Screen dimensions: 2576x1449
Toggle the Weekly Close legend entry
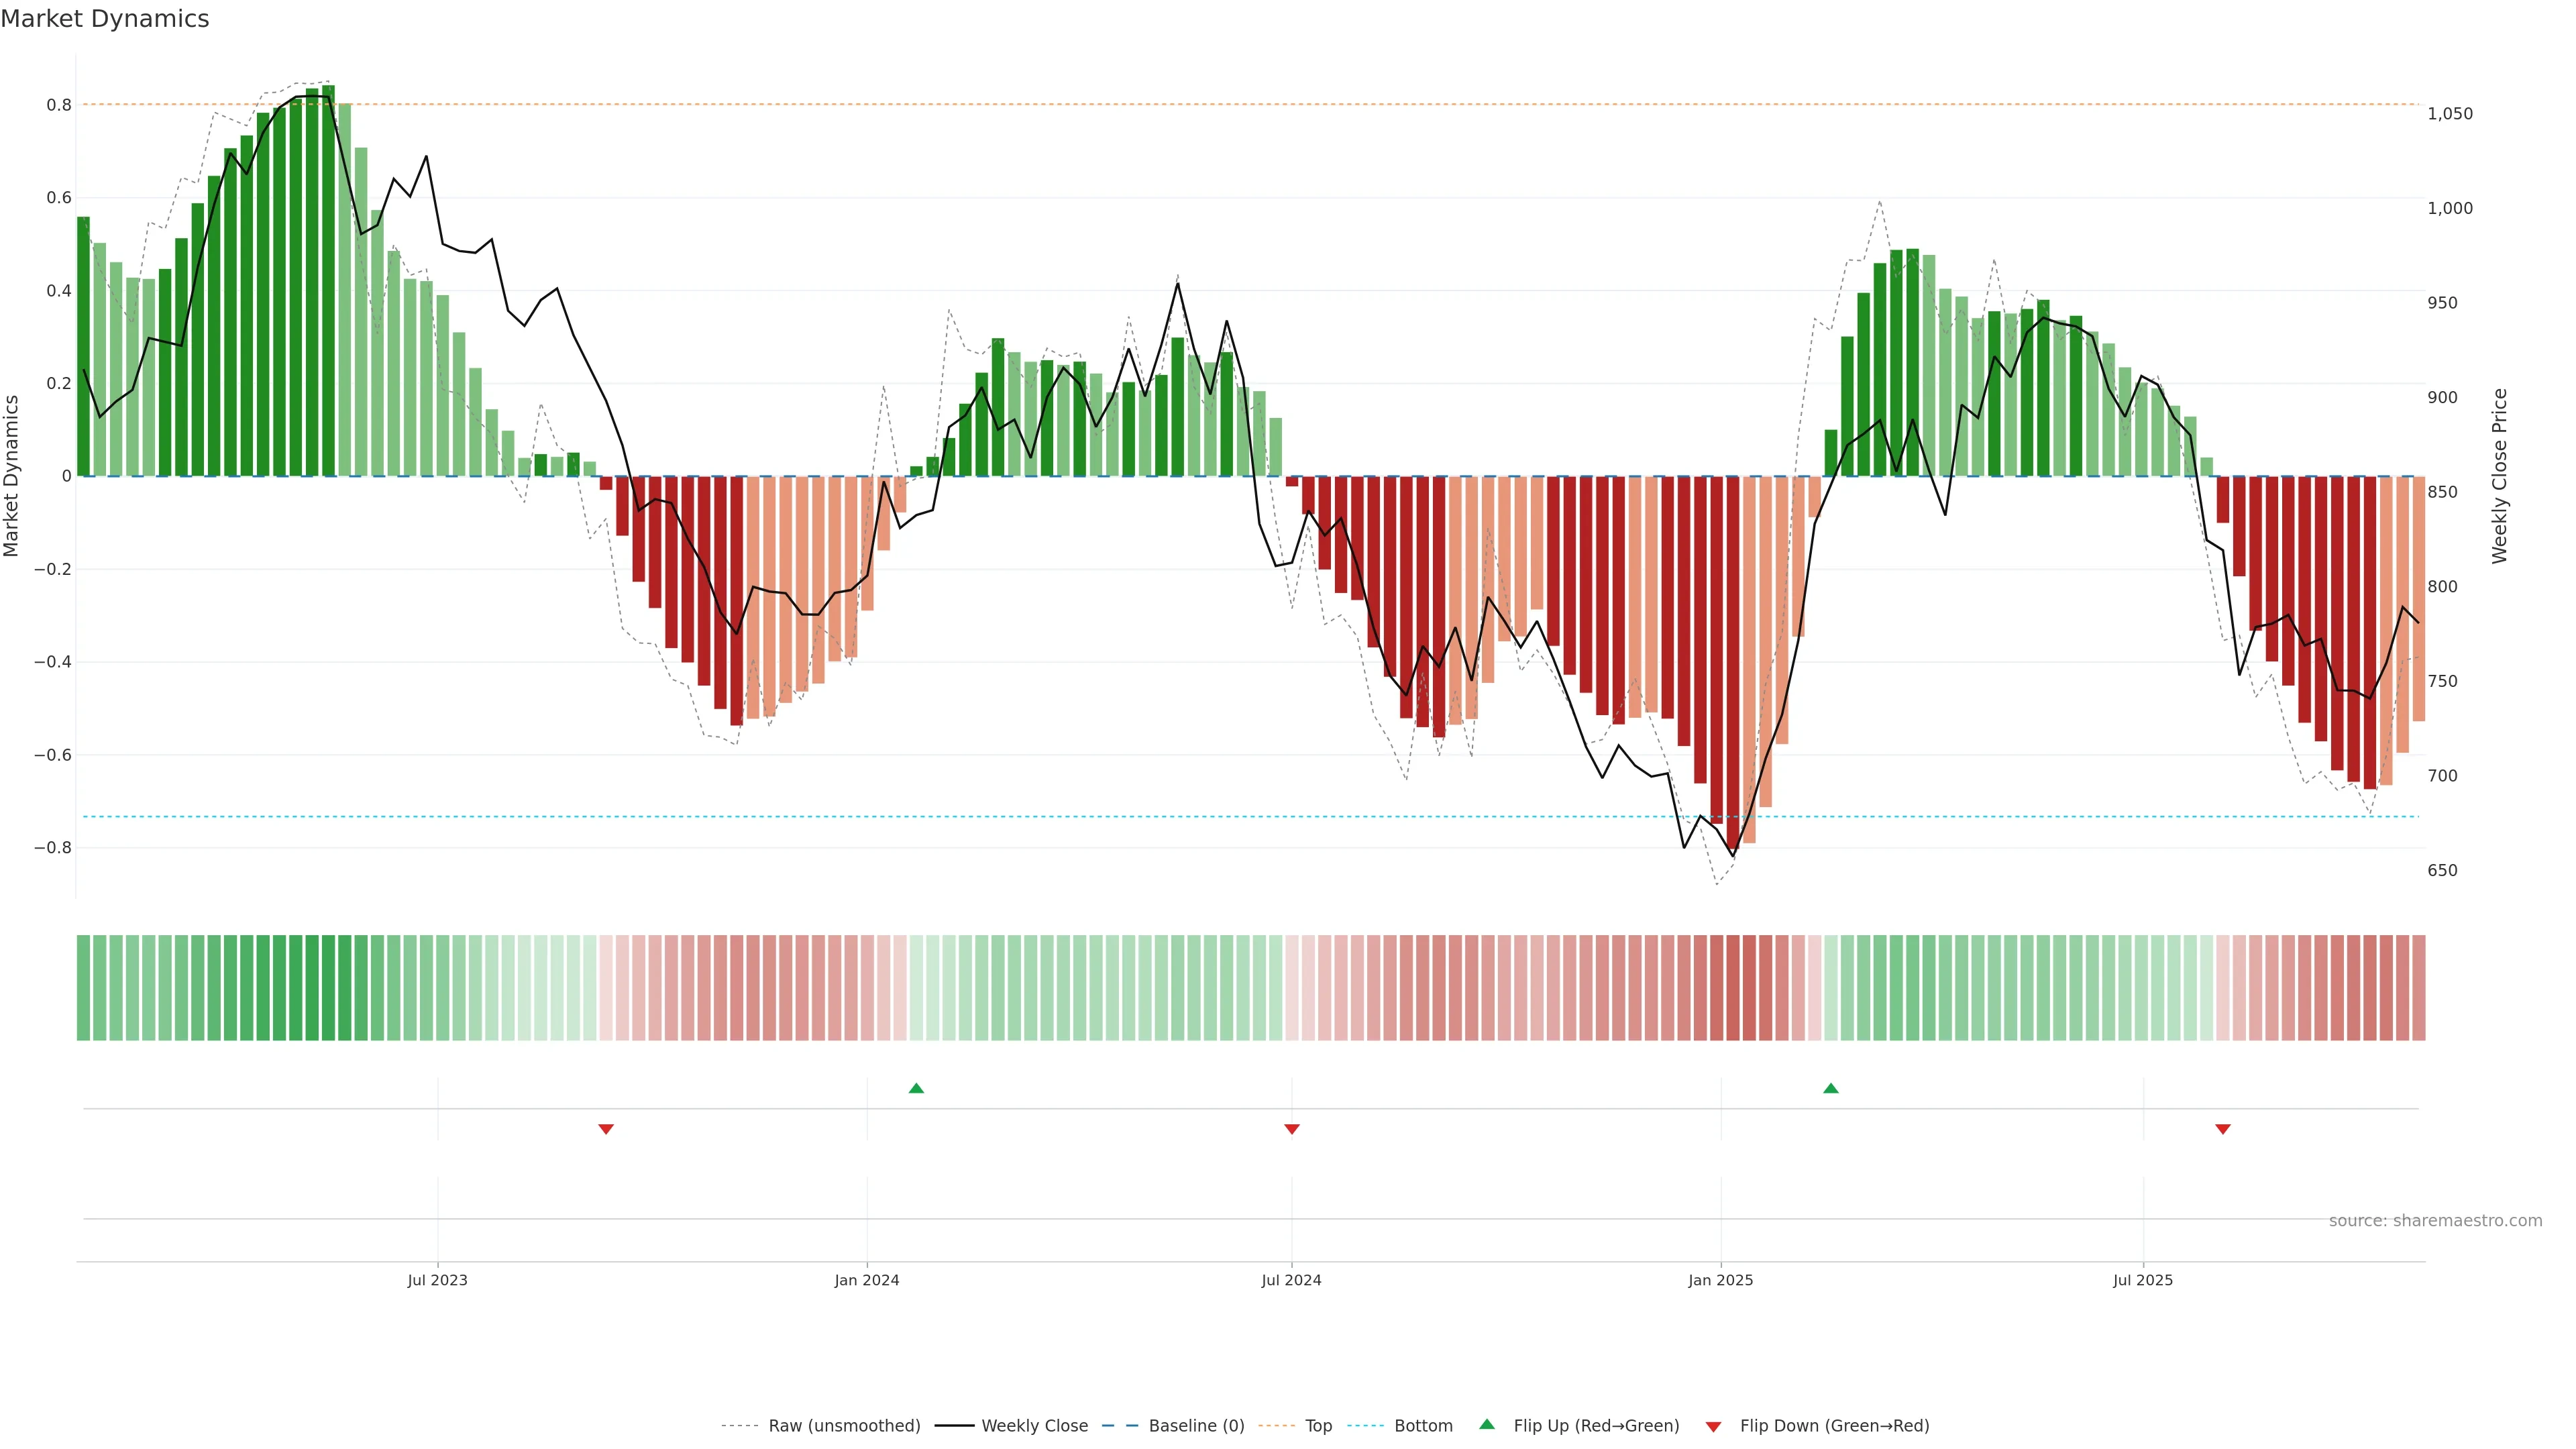pos(1034,1425)
